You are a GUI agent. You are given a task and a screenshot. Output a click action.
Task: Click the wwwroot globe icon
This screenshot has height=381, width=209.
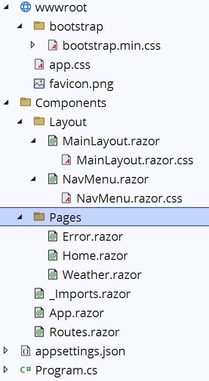click(x=26, y=7)
